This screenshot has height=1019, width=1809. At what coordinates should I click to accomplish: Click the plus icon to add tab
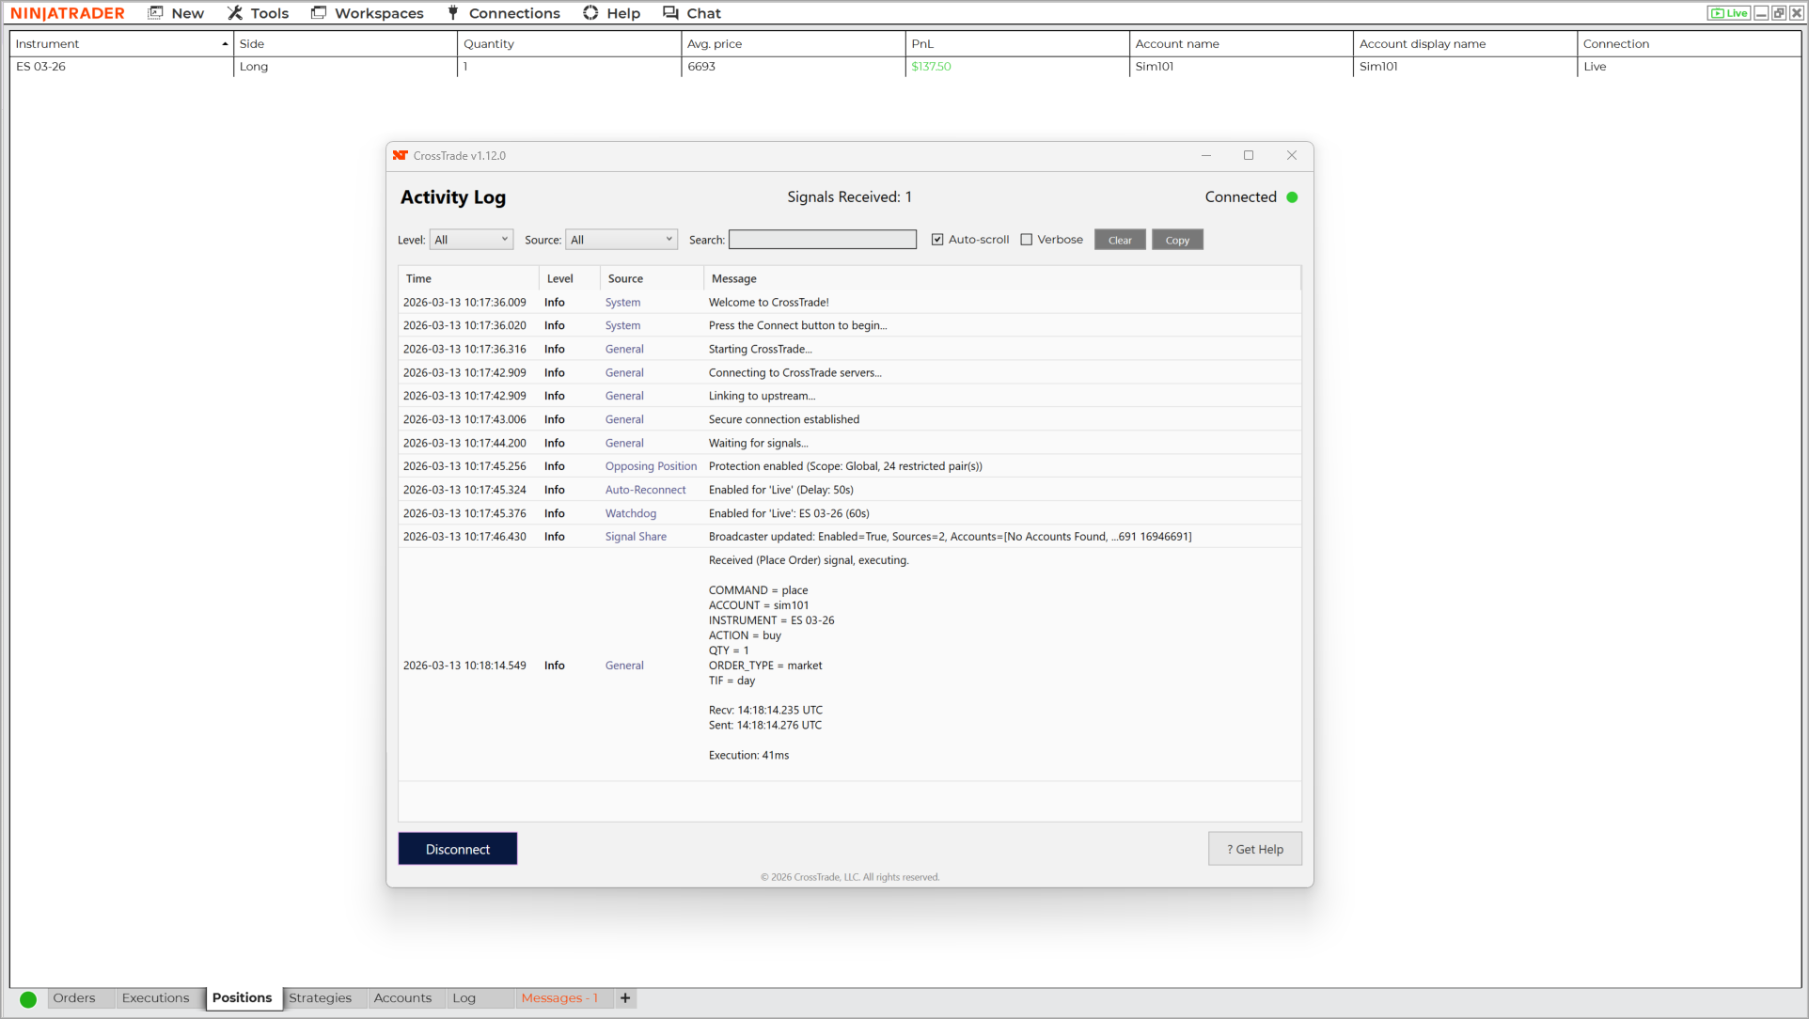[x=625, y=998]
